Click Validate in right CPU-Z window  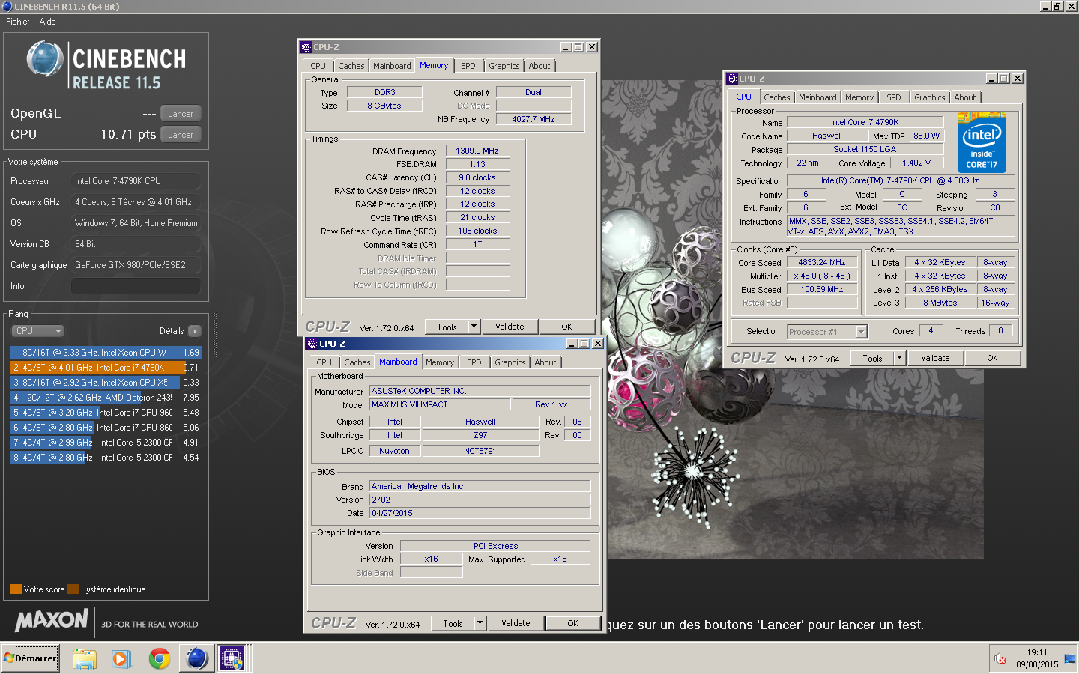coord(935,359)
